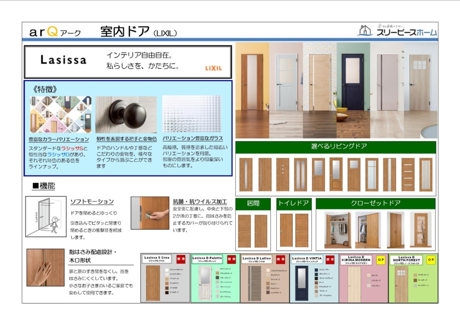Screen dimensions: 460x325
Task: Click the Lasissa D VINTIA label
Action: [x=307, y=259]
